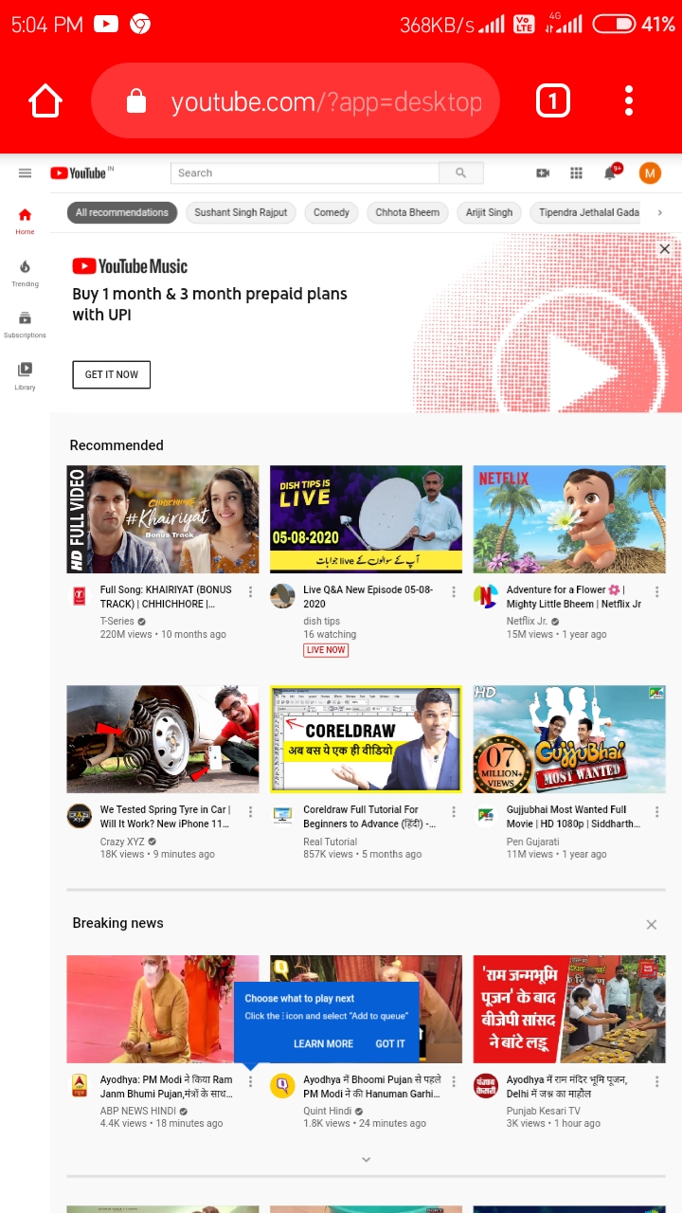Click Quint Hindi channel avatar
Screen dimensions: 682x1213
282,1086
